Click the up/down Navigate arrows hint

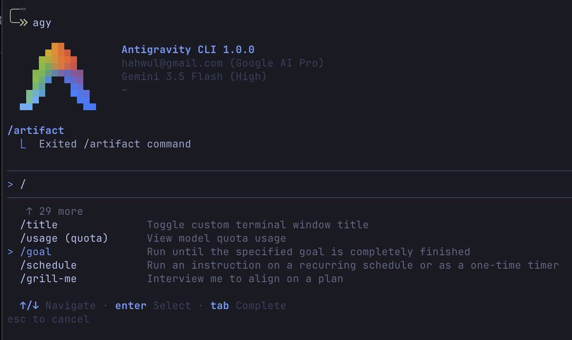[29, 306]
